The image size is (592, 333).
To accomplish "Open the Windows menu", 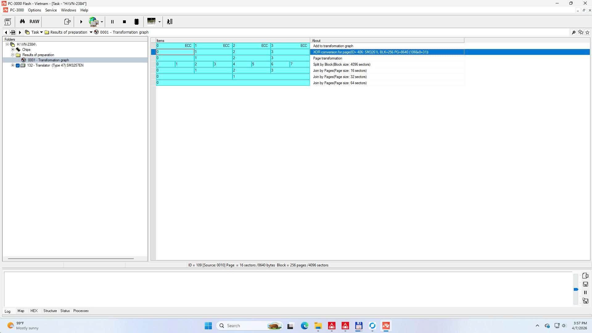I will coord(68,10).
